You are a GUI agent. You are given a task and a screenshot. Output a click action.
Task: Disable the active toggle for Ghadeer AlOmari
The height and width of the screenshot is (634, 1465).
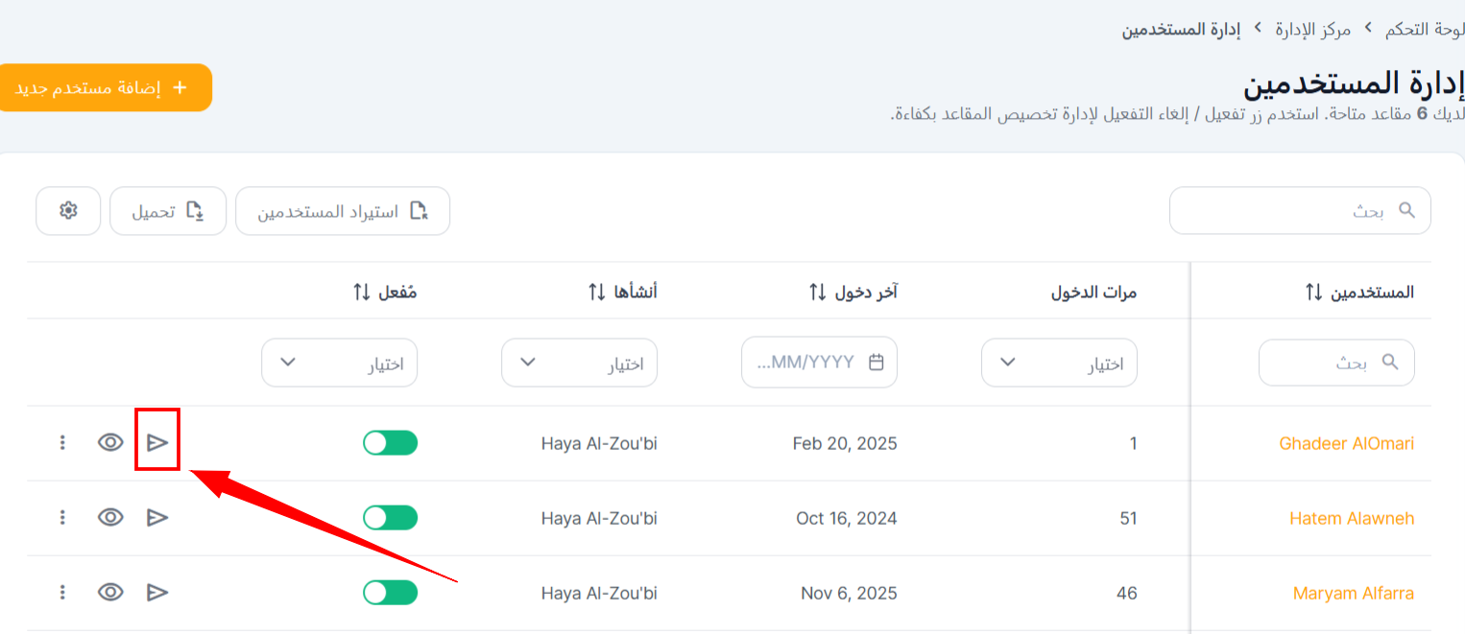click(x=390, y=443)
